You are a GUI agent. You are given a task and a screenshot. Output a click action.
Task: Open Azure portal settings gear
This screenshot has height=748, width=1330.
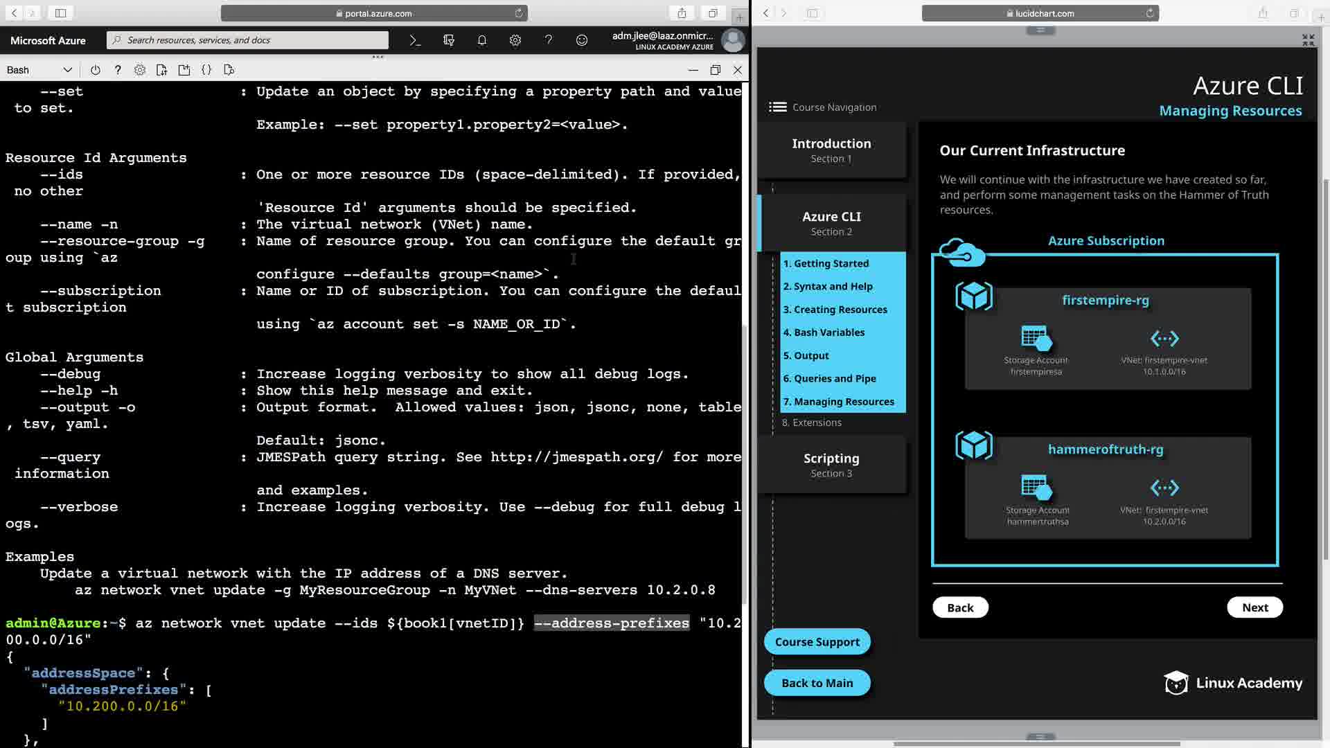tap(515, 40)
